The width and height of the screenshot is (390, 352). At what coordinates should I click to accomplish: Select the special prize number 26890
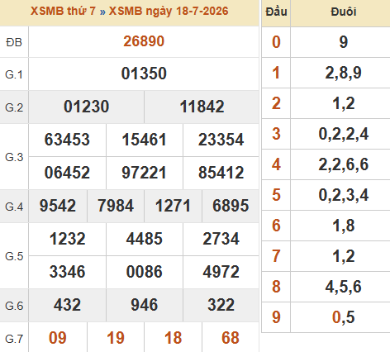(x=144, y=41)
